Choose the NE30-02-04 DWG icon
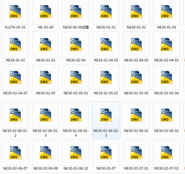This screenshot has height=174, width=185. 76,45
